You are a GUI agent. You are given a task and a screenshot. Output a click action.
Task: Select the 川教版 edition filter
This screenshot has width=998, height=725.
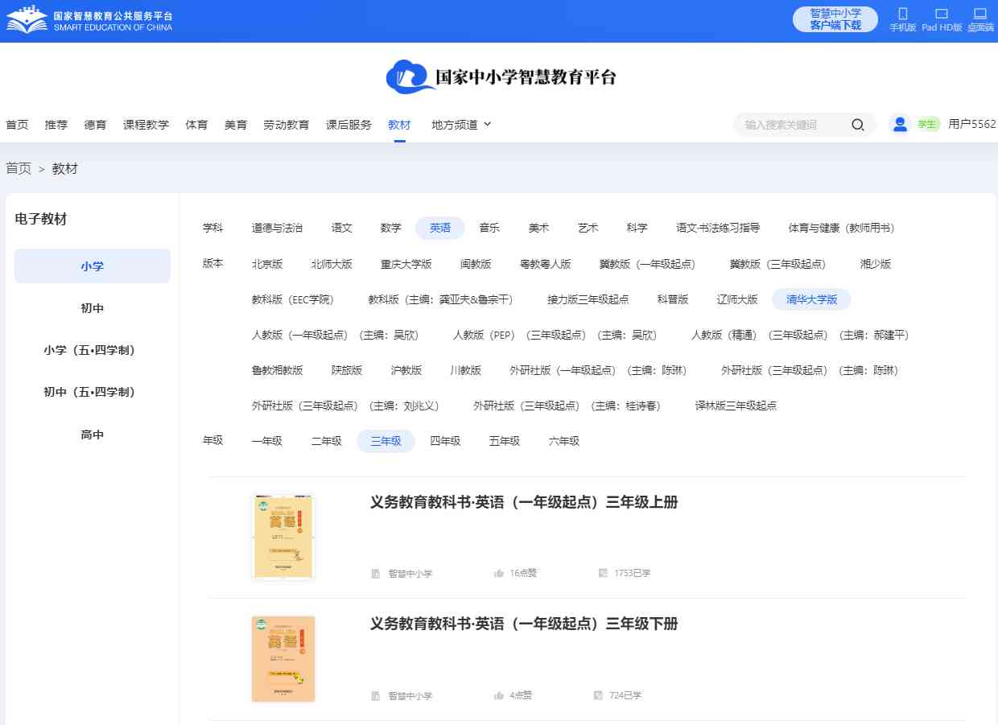pyautogui.click(x=466, y=370)
